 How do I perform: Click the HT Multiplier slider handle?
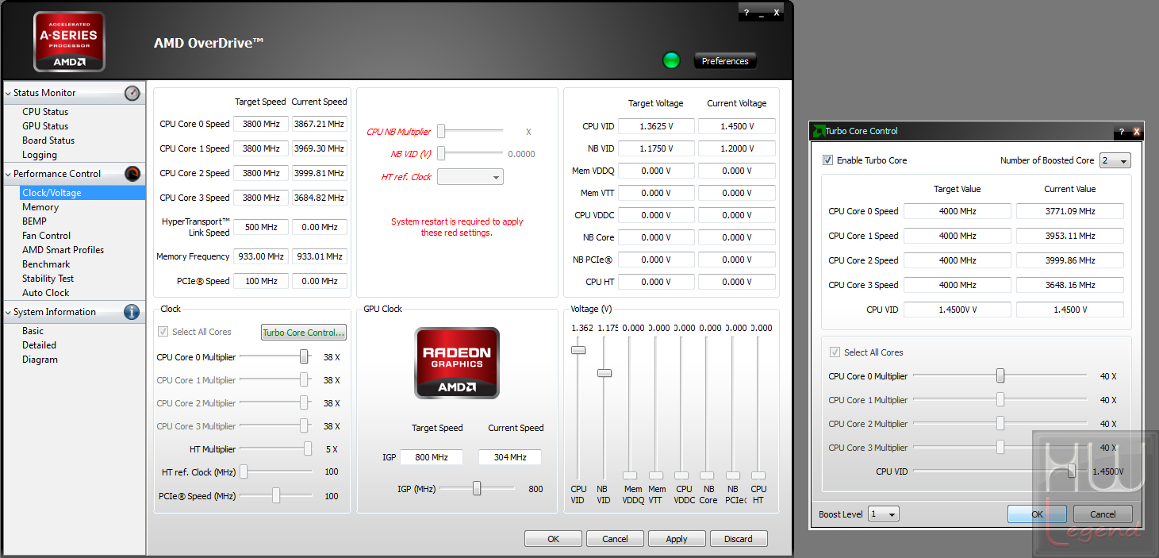point(308,449)
